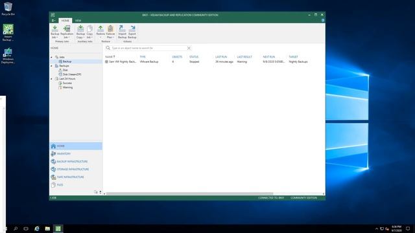
Task: Collapse the Last 24 Hours tree node
Action: point(52,79)
